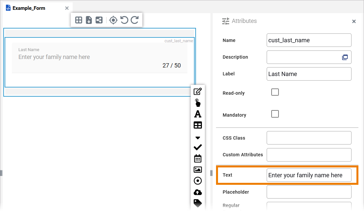Click the redo arrow icon
The image size is (364, 211).
(135, 20)
